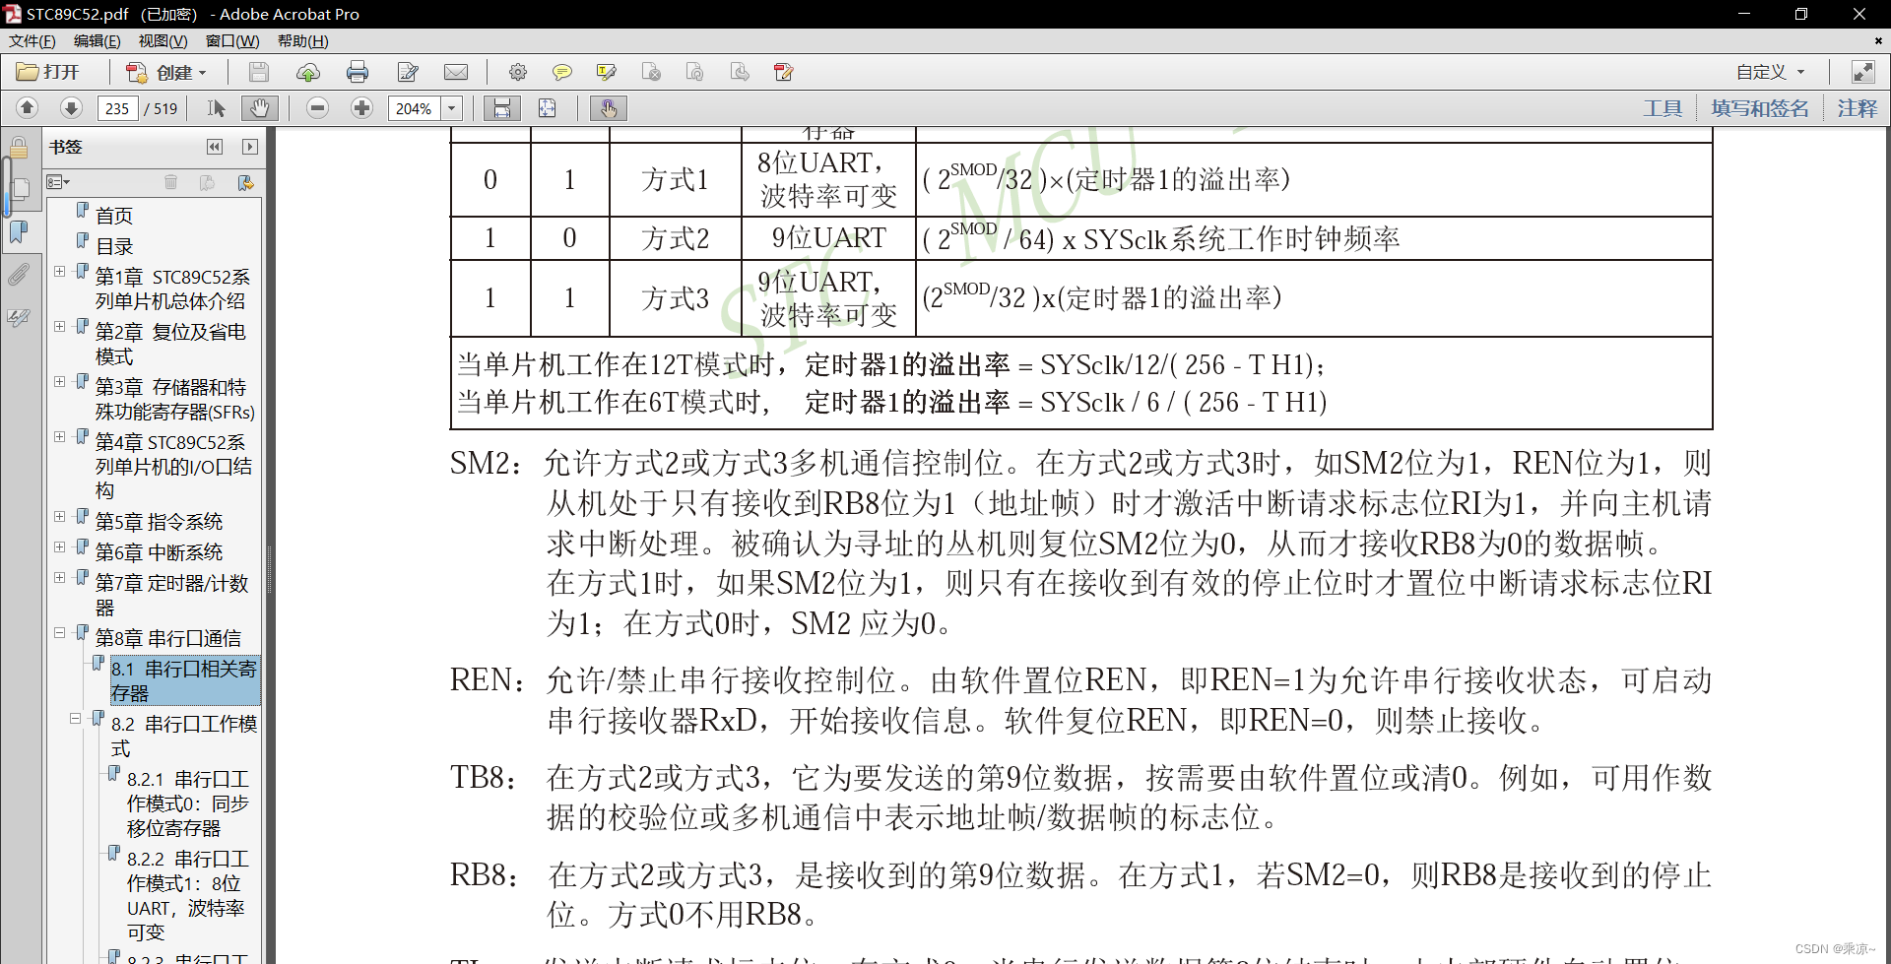Go to next page with down arrow

71,108
